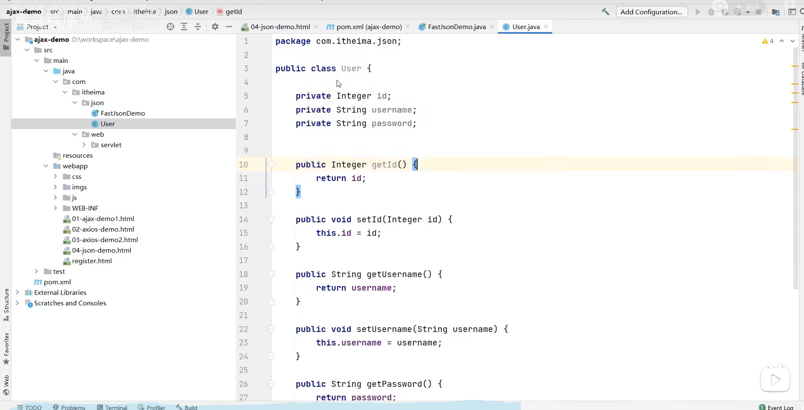Toggle code fold at getPassword line 26
This screenshot has height=410, width=804.
272,384
